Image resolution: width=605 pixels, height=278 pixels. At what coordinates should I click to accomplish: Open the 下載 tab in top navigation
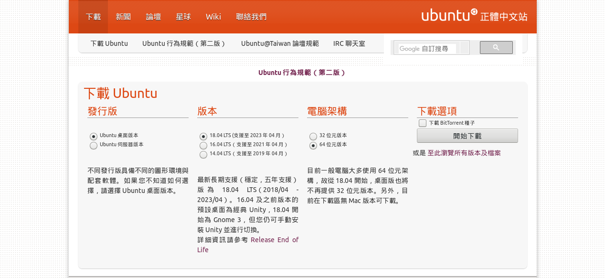pyautogui.click(x=93, y=17)
